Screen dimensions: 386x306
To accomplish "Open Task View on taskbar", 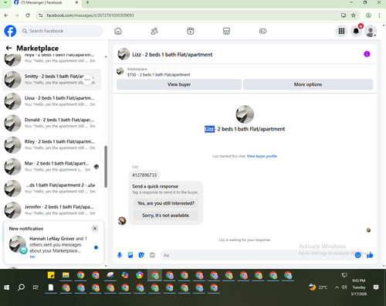I will pos(36,287).
